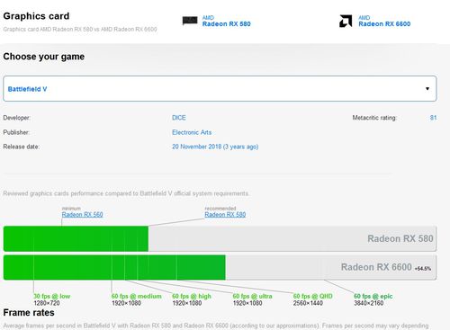Open the recommended Radeon RX 580 link
Image resolution: width=450 pixels, height=330 pixels.
click(225, 215)
